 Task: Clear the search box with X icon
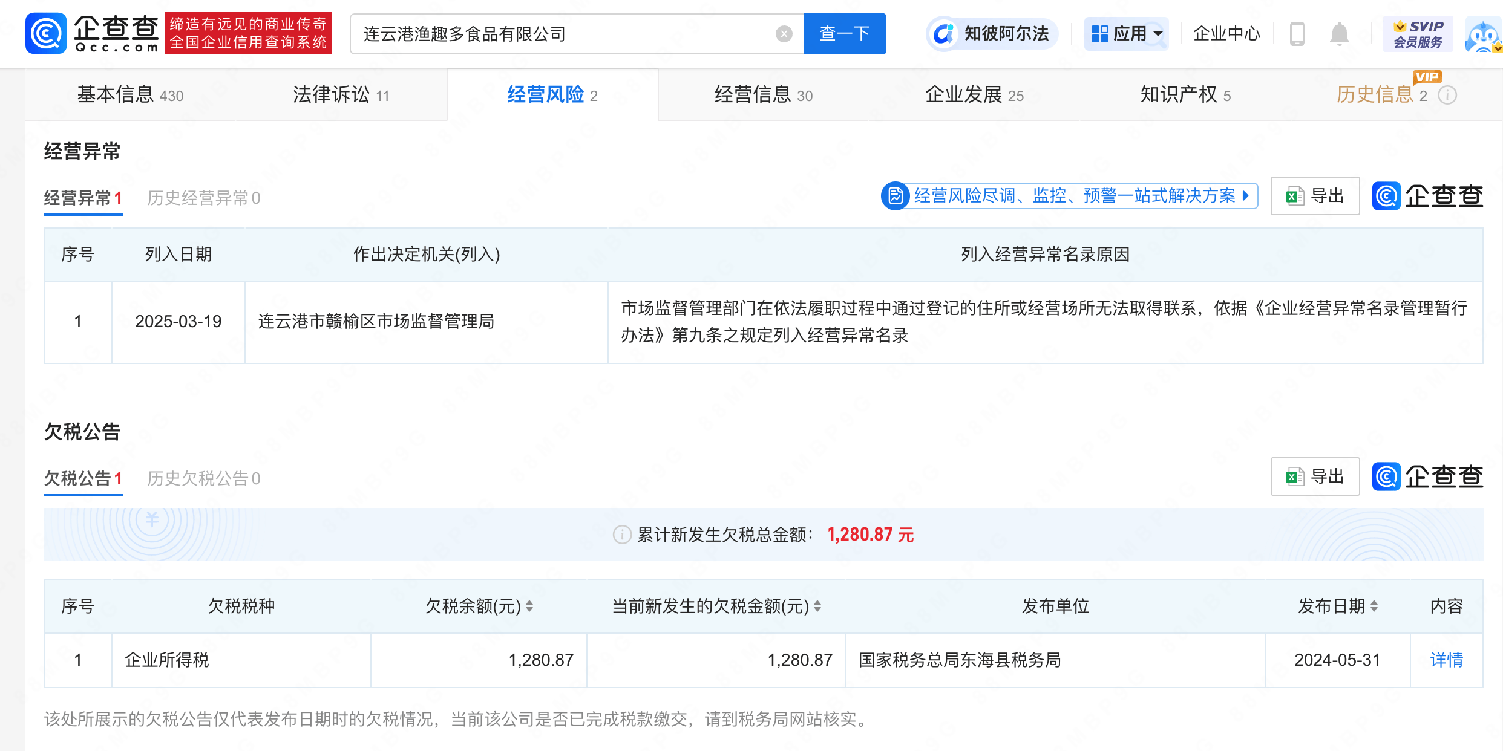(784, 34)
